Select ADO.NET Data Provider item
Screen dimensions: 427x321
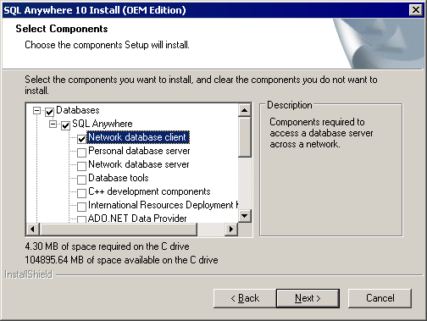pyautogui.click(x=137, y=219)
